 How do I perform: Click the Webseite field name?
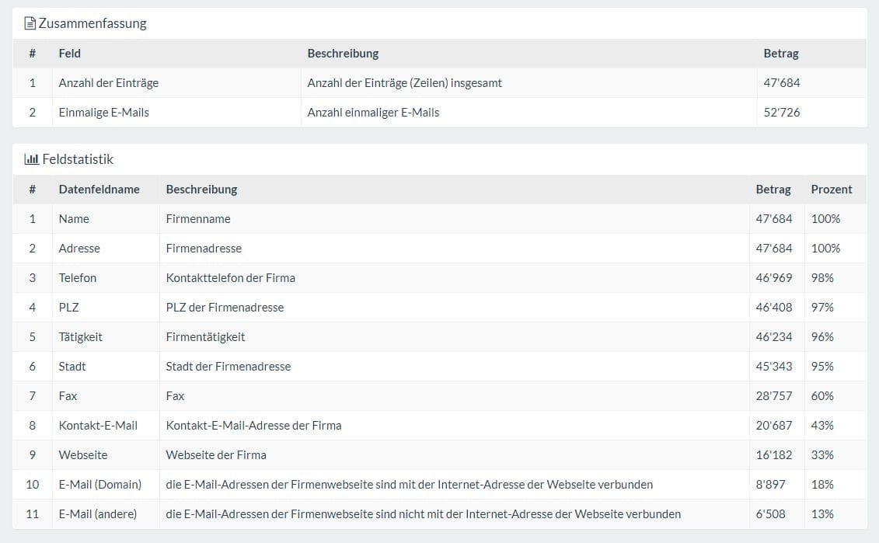click(x=83, y=455)
